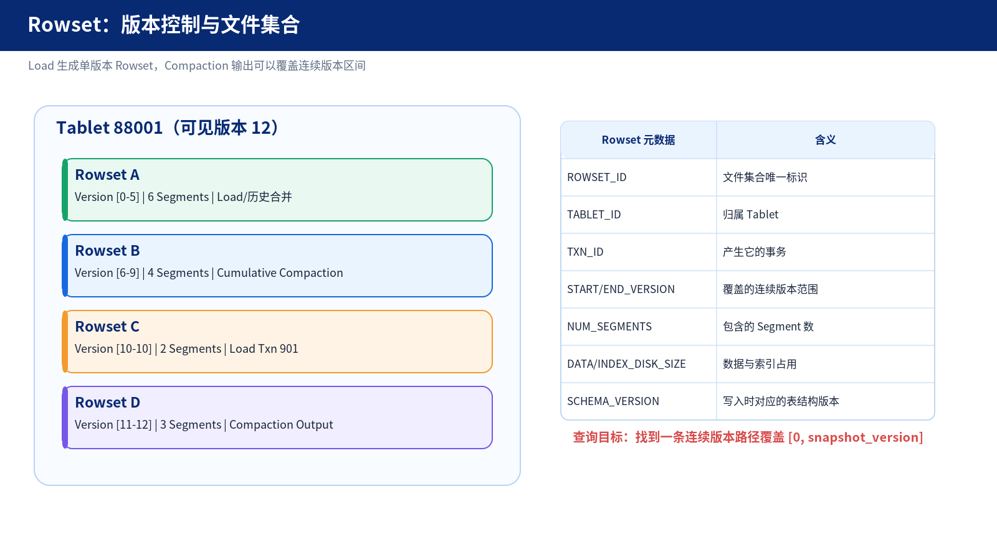Image resolution: width=997 pixels, height=560 pixels.
Task: Click the "Rowset C" card title
Action: (x=107, y=327)
